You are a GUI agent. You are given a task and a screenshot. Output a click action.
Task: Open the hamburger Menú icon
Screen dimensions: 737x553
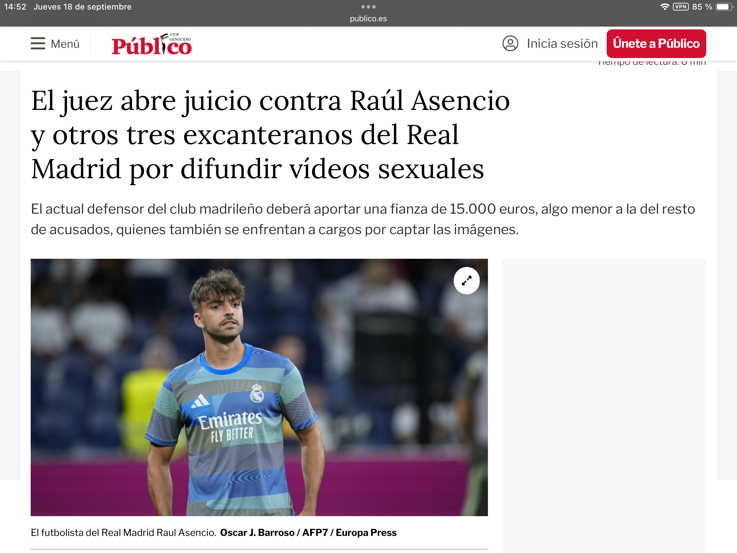point(38,44)
